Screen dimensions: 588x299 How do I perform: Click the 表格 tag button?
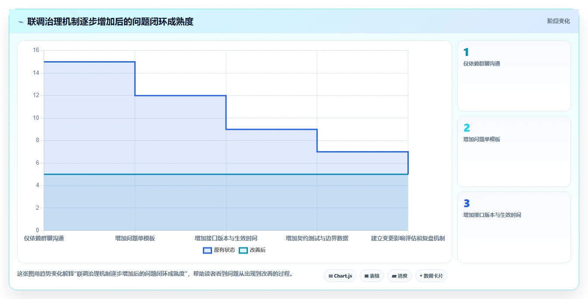[372, 276]
